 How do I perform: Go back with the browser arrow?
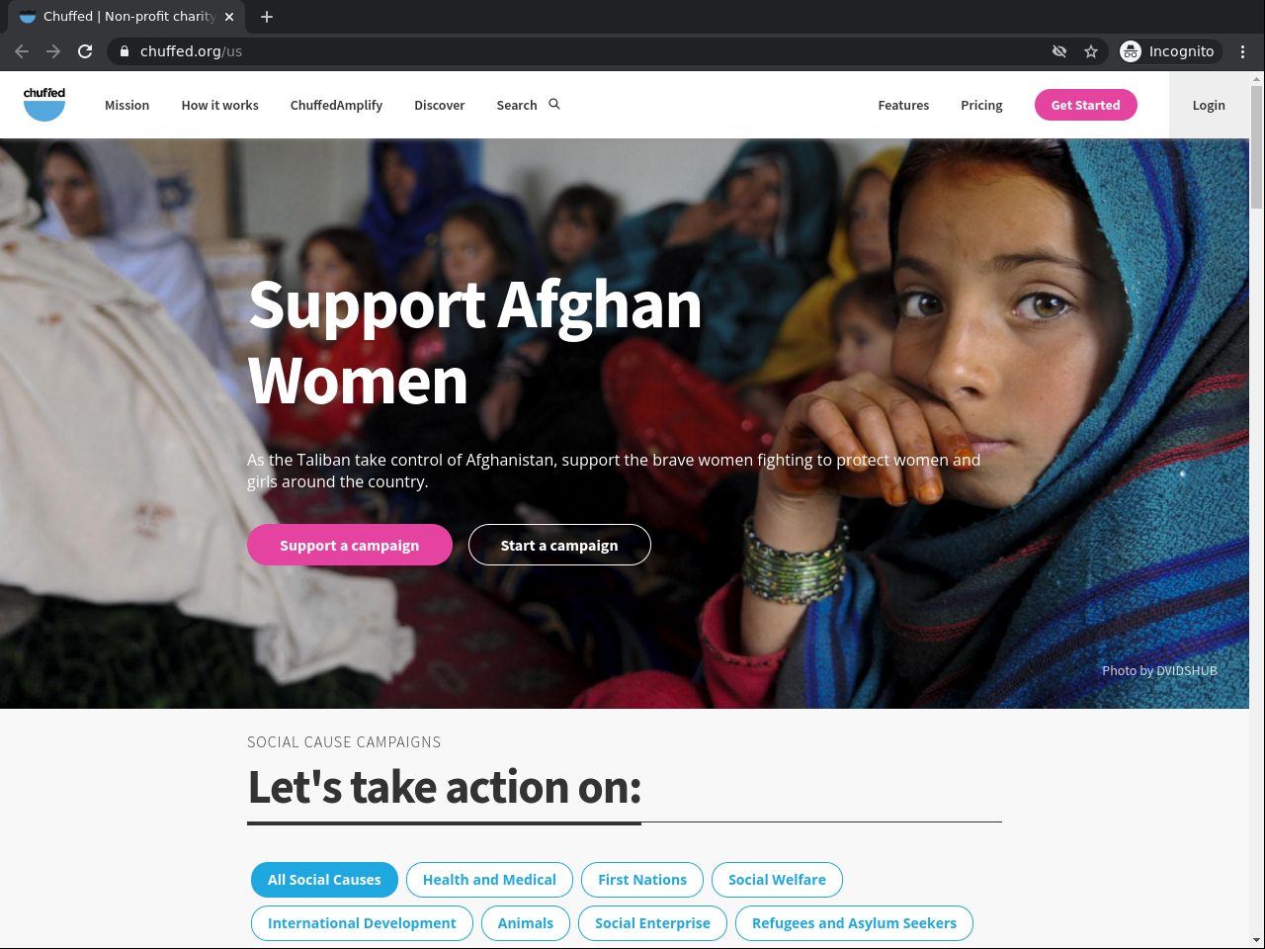pyautogui.click(x=22, y=51)
